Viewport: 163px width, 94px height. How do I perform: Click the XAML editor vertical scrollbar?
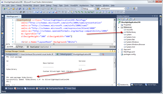point(115,27)
